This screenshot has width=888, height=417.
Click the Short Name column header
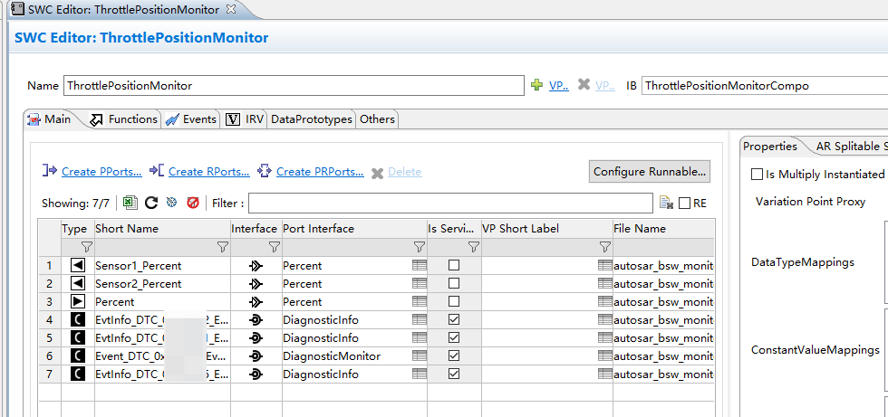pyautogui.click(x=162, y=228)
